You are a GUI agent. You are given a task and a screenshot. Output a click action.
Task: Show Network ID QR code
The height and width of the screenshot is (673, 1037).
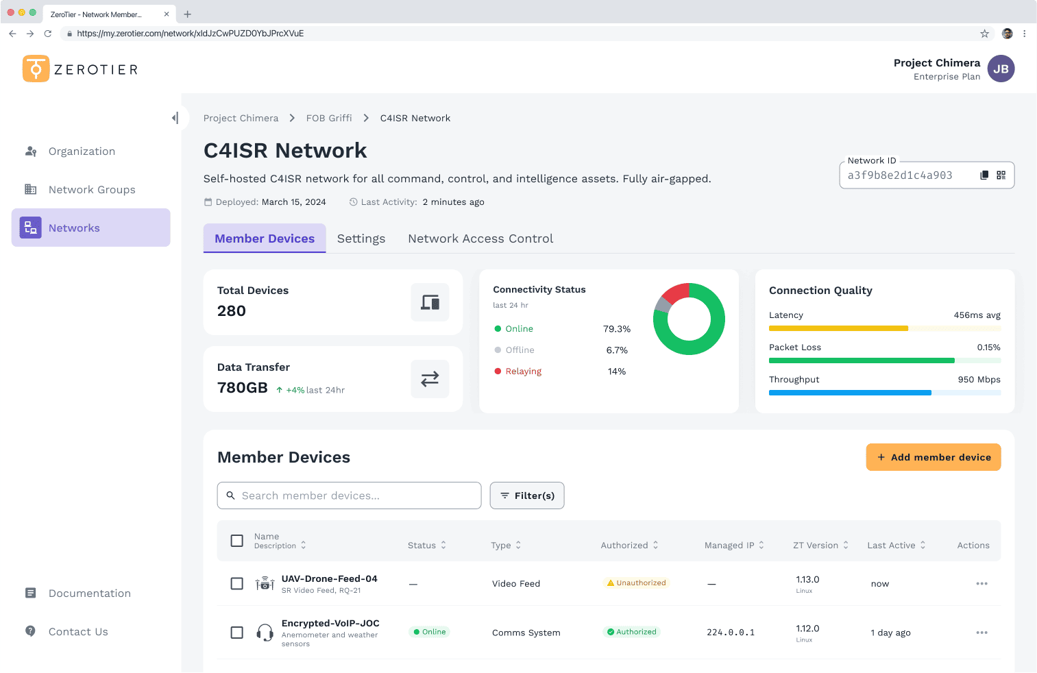(1001, 175)
